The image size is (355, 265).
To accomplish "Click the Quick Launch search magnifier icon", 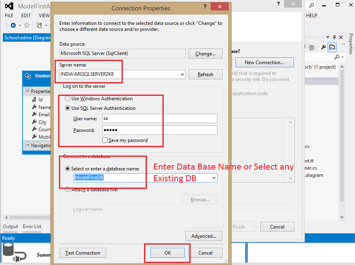I will click(312, 5).
